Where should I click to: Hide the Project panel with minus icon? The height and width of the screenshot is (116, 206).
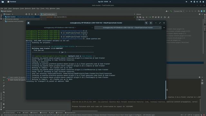pos(38,14)
